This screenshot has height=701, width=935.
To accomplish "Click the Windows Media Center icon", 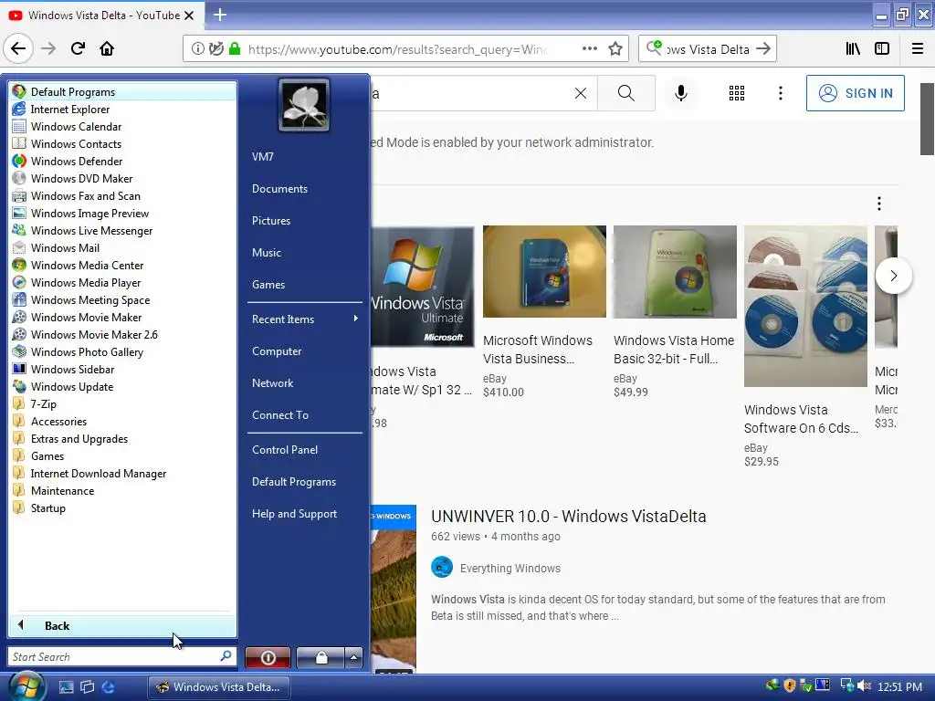I will click(19, 265).
